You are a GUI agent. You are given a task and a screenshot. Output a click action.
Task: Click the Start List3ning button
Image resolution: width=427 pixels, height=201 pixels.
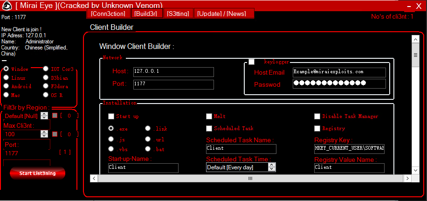(x=38, y=173)
